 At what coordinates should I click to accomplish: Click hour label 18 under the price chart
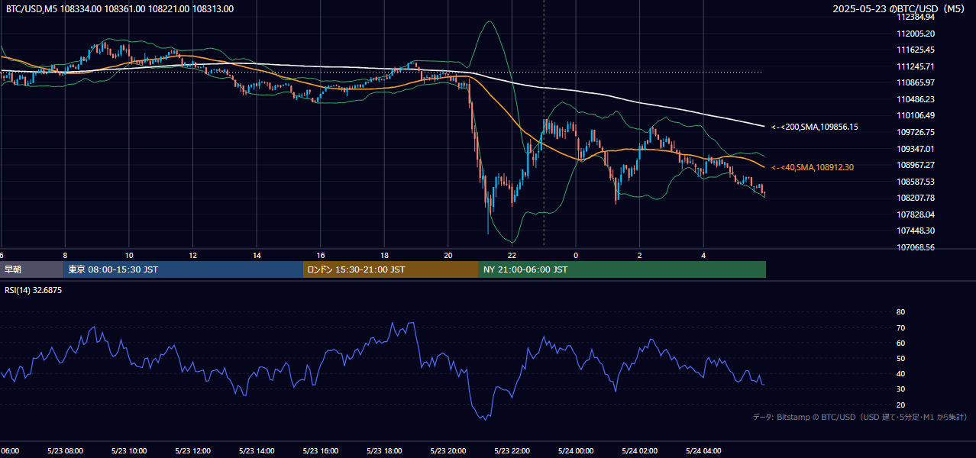point(384,255)
